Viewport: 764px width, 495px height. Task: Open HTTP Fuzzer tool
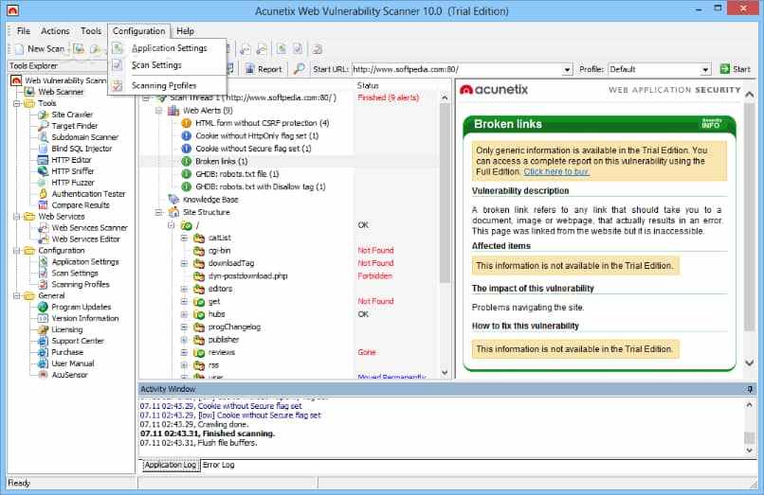(72, 183)
